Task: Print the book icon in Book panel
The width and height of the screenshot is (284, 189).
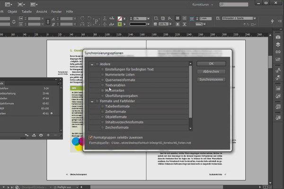Action: (41, 135)
